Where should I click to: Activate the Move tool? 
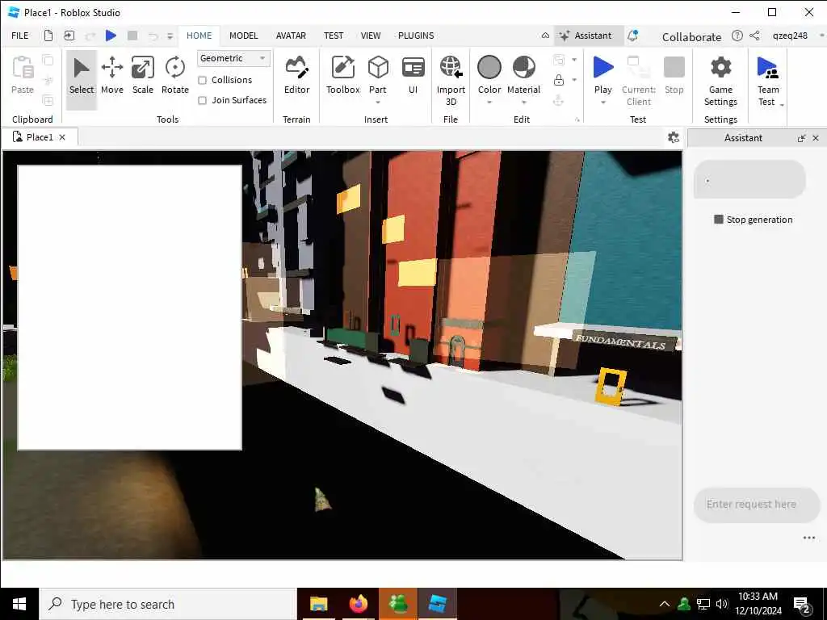pyautogui.click(x=111, y=77)
